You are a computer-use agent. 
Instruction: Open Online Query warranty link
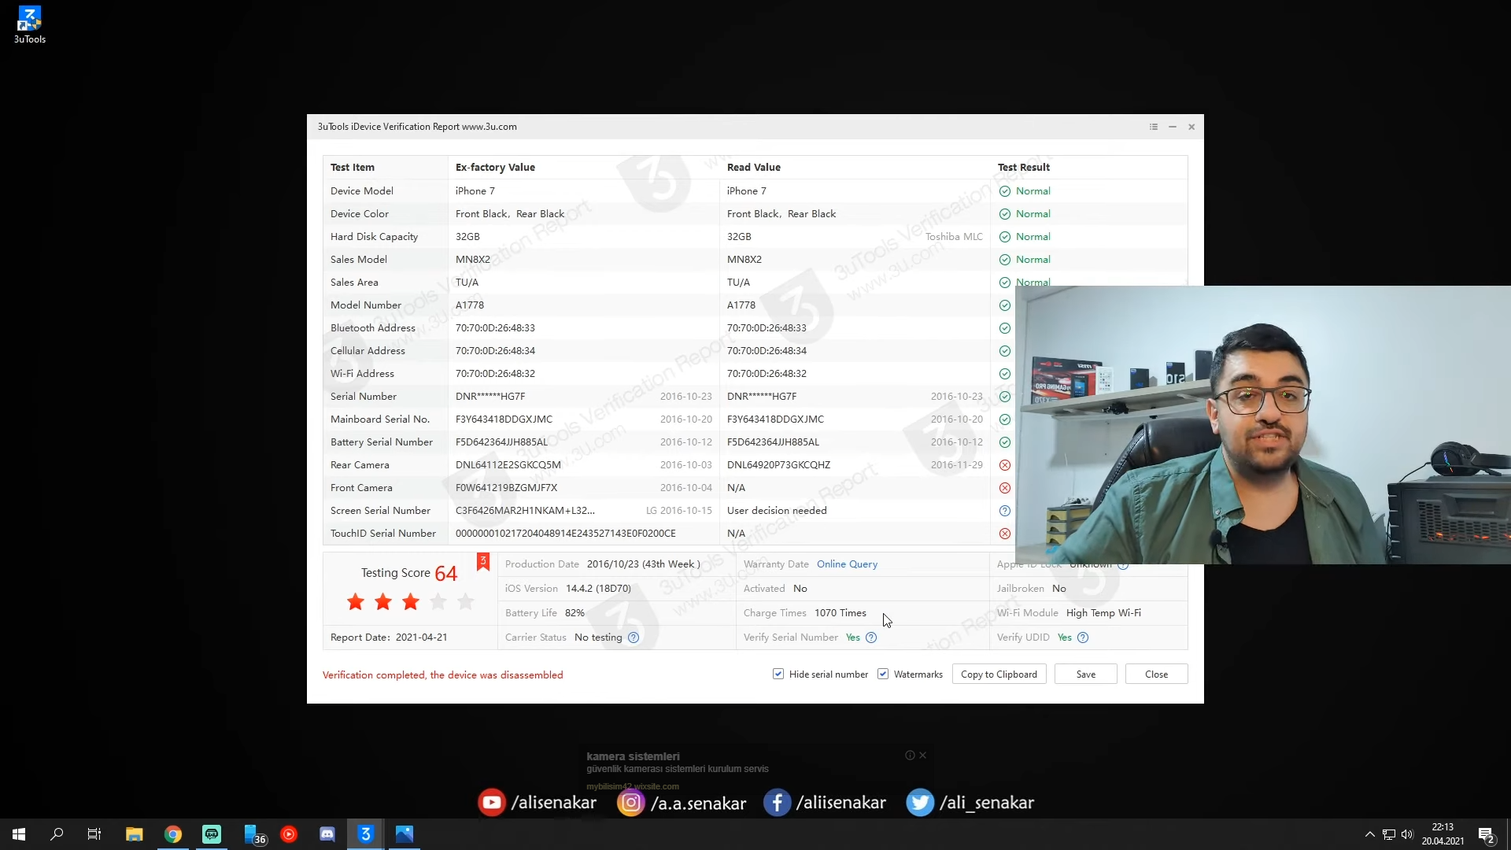pos(847,564)
